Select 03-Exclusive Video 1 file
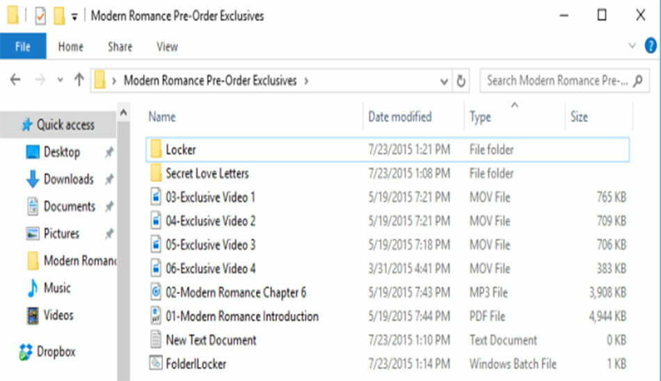Screen dimensions: 661x381 (x=388, y=197)
